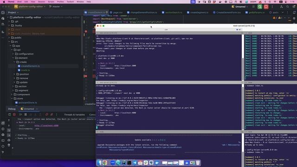The width and height of the screenshot is (297, 167).
Task: Clear the debug console with trash icon
Action: pyautogui.click(x=9, y=145)
